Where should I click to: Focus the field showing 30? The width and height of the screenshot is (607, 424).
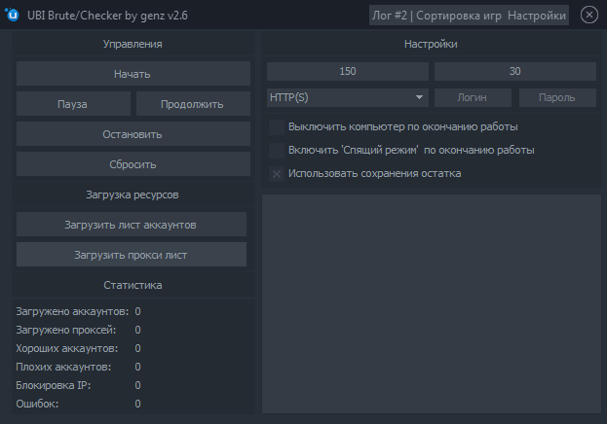click(514, 72)
